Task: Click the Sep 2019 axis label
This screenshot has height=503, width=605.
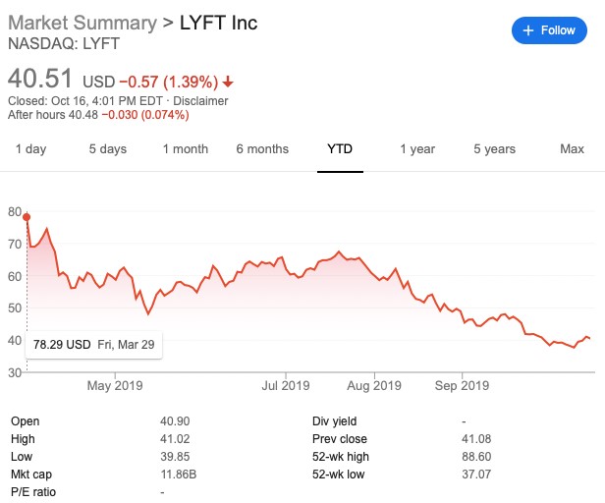Action: point(462,385)
